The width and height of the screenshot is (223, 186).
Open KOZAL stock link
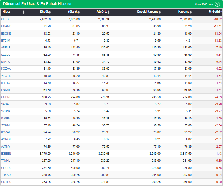click(6, 132)
